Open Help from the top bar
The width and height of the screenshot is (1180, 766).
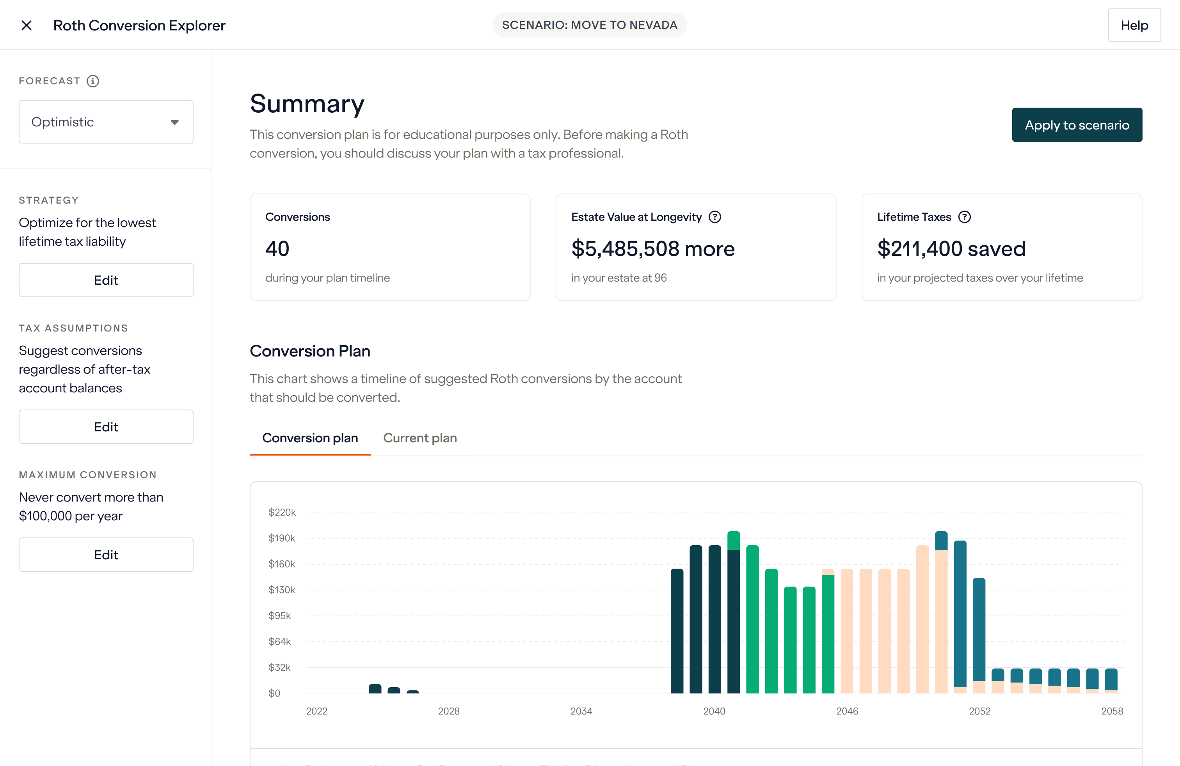(x=1134, y=25)
